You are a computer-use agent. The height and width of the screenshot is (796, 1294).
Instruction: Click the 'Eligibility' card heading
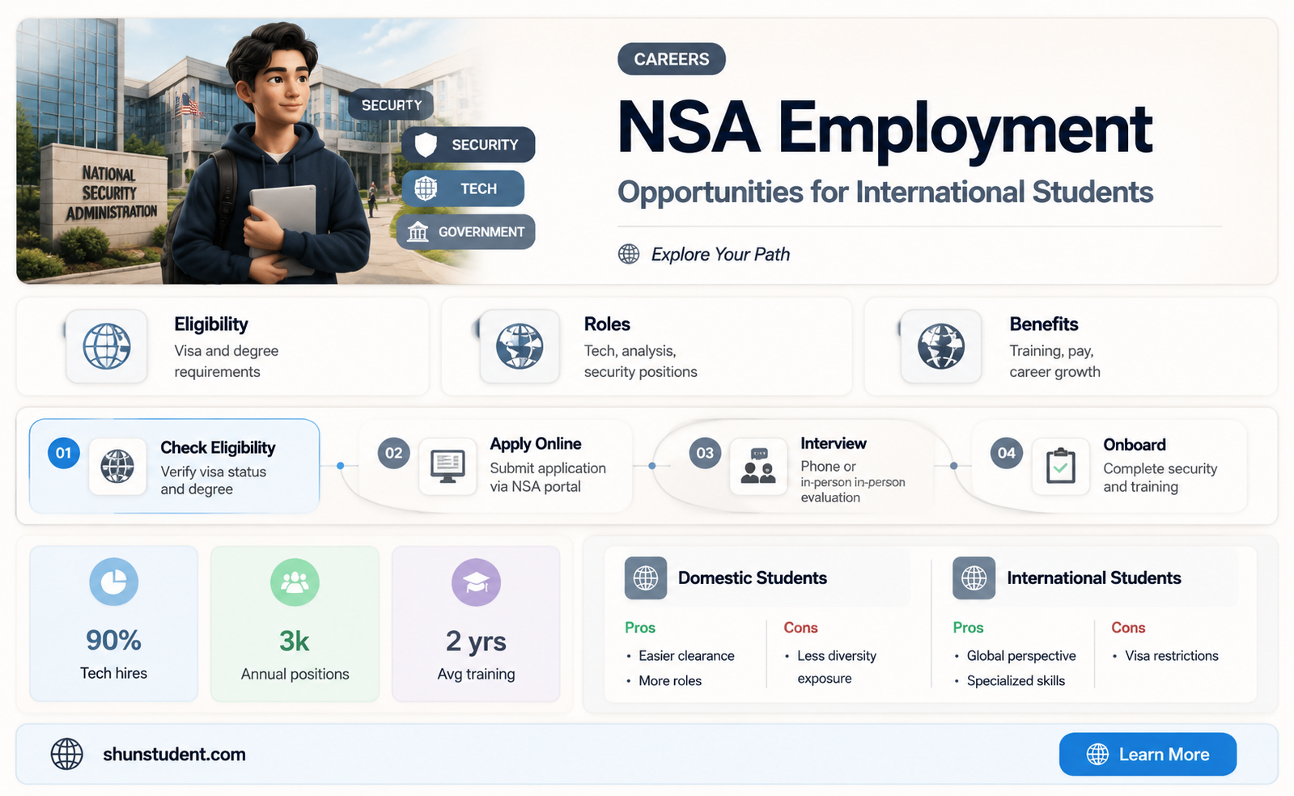pos(211,324)
